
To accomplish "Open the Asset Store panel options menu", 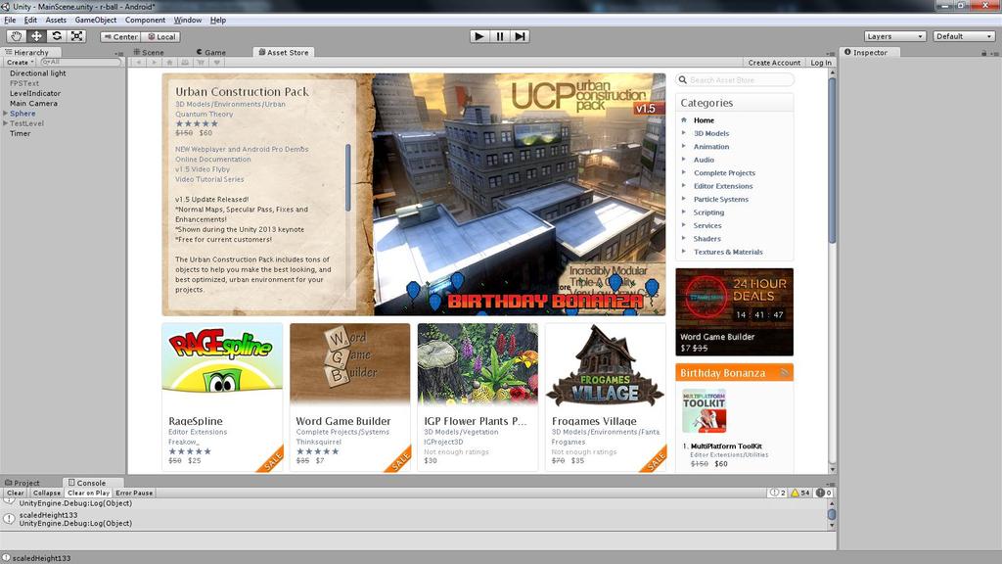I will 830,53.
